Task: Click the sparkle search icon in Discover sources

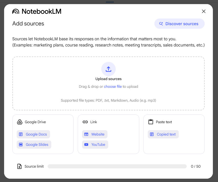Action: point(161,24)
